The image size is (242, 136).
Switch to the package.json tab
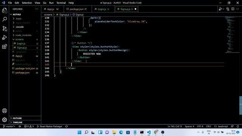click(x=78, y=9)
